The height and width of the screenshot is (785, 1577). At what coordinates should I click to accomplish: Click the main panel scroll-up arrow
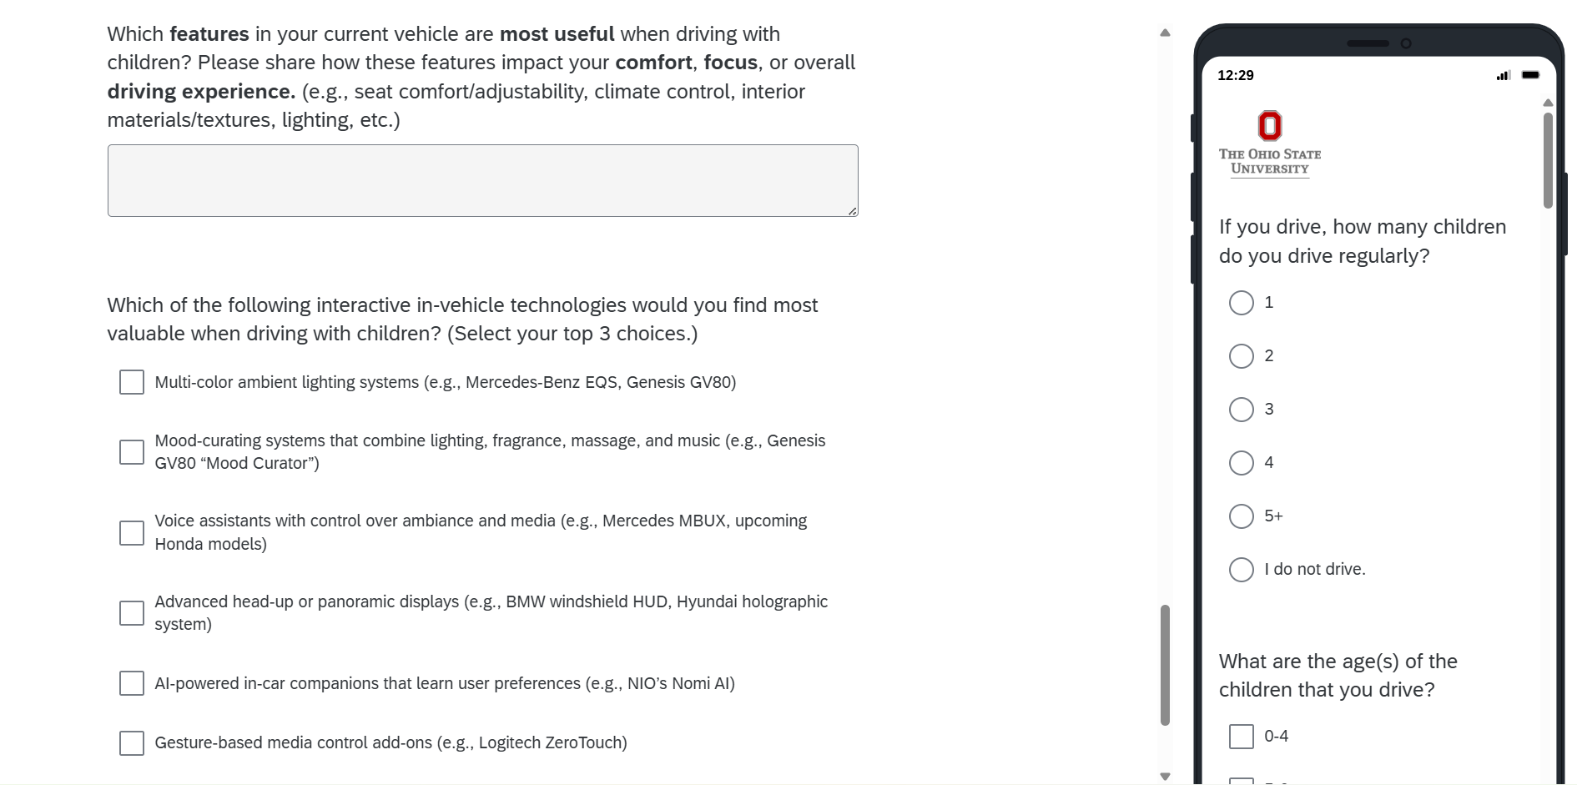[x=1165, y=33]
